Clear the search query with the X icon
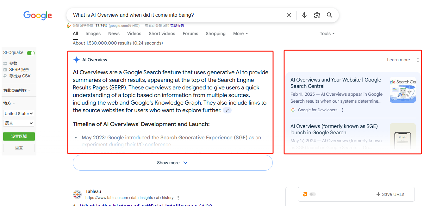 tap(289, 15)
